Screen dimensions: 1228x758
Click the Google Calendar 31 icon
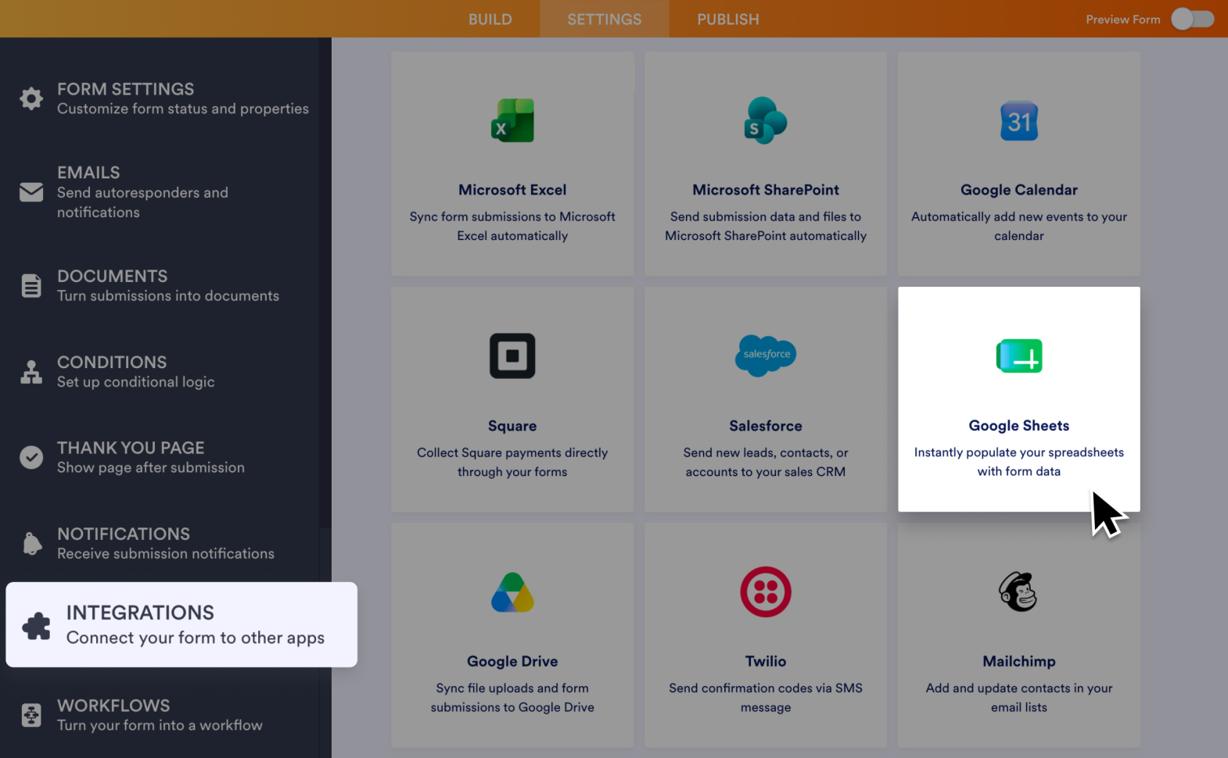coord(1019,121)
